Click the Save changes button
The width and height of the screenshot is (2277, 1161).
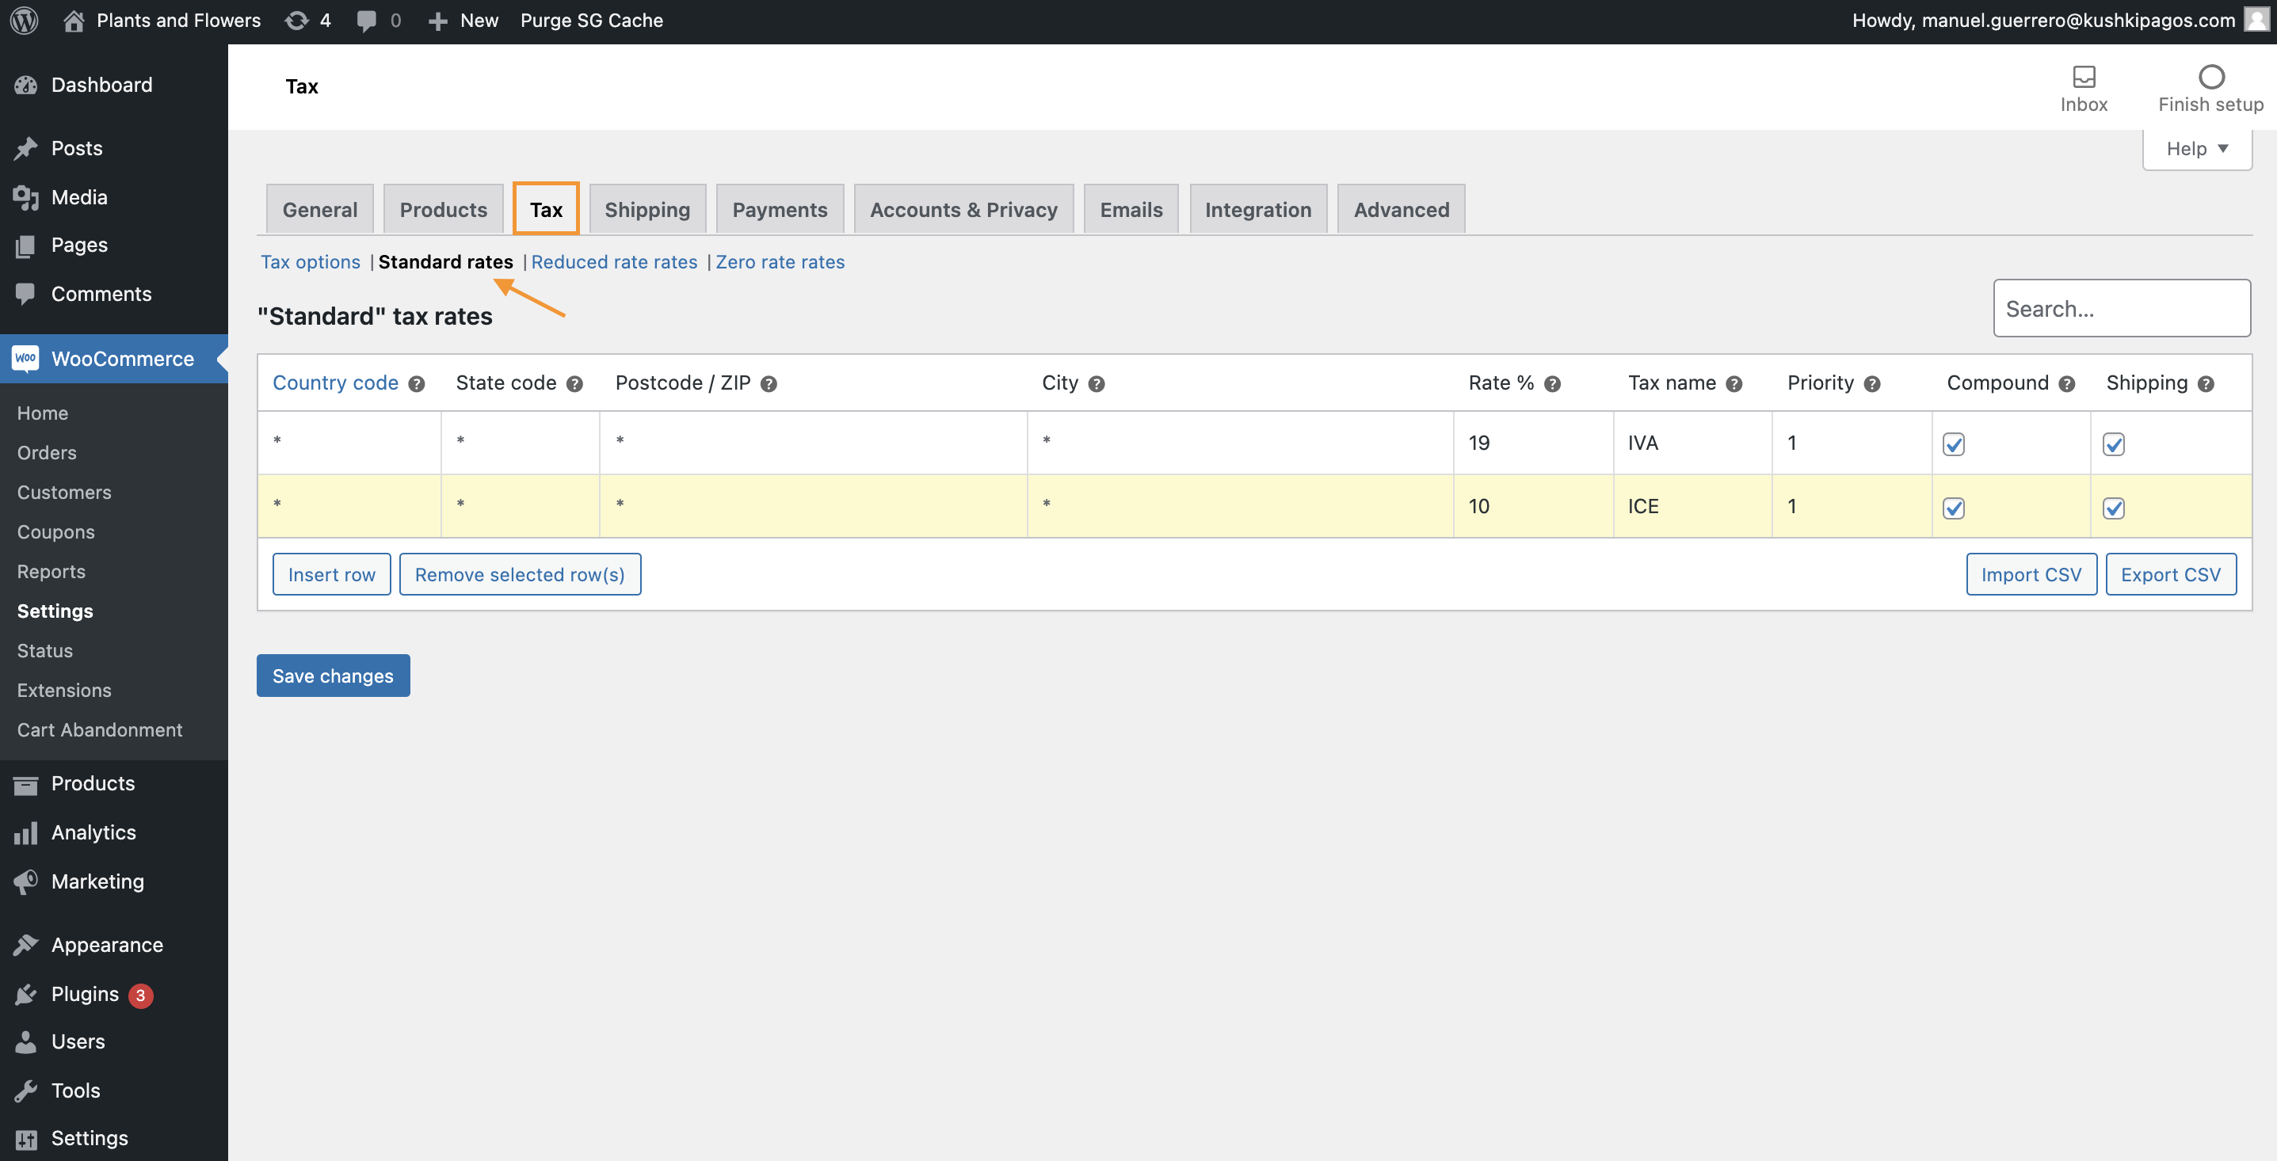332,675
